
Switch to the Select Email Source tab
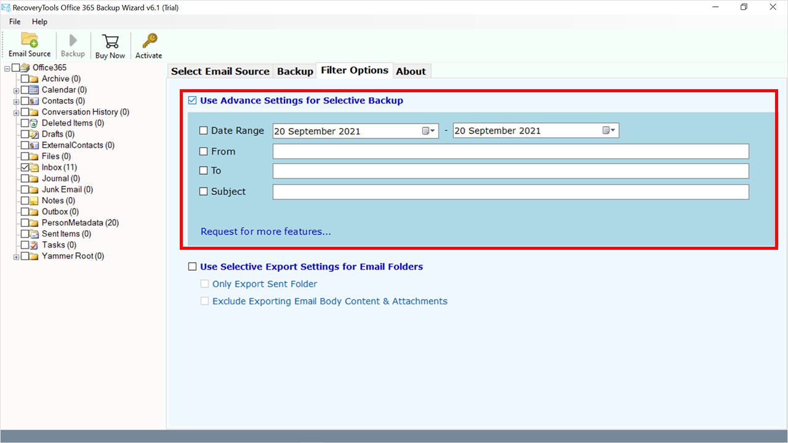click(220, 71)
